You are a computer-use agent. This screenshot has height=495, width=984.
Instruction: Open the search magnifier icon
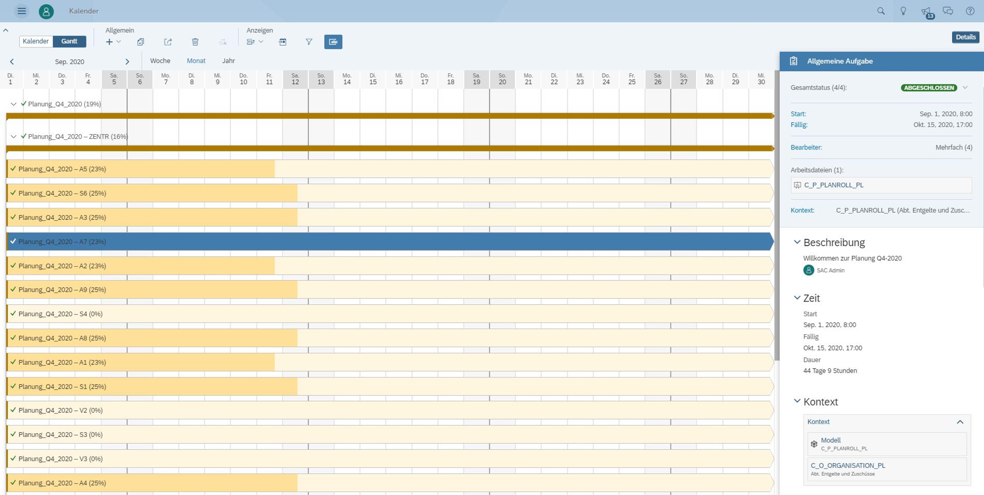[881, 11]
